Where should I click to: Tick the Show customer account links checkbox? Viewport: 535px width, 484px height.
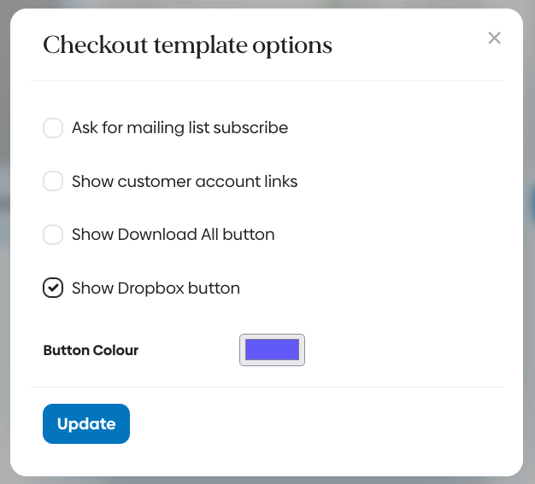click(53, 181)
